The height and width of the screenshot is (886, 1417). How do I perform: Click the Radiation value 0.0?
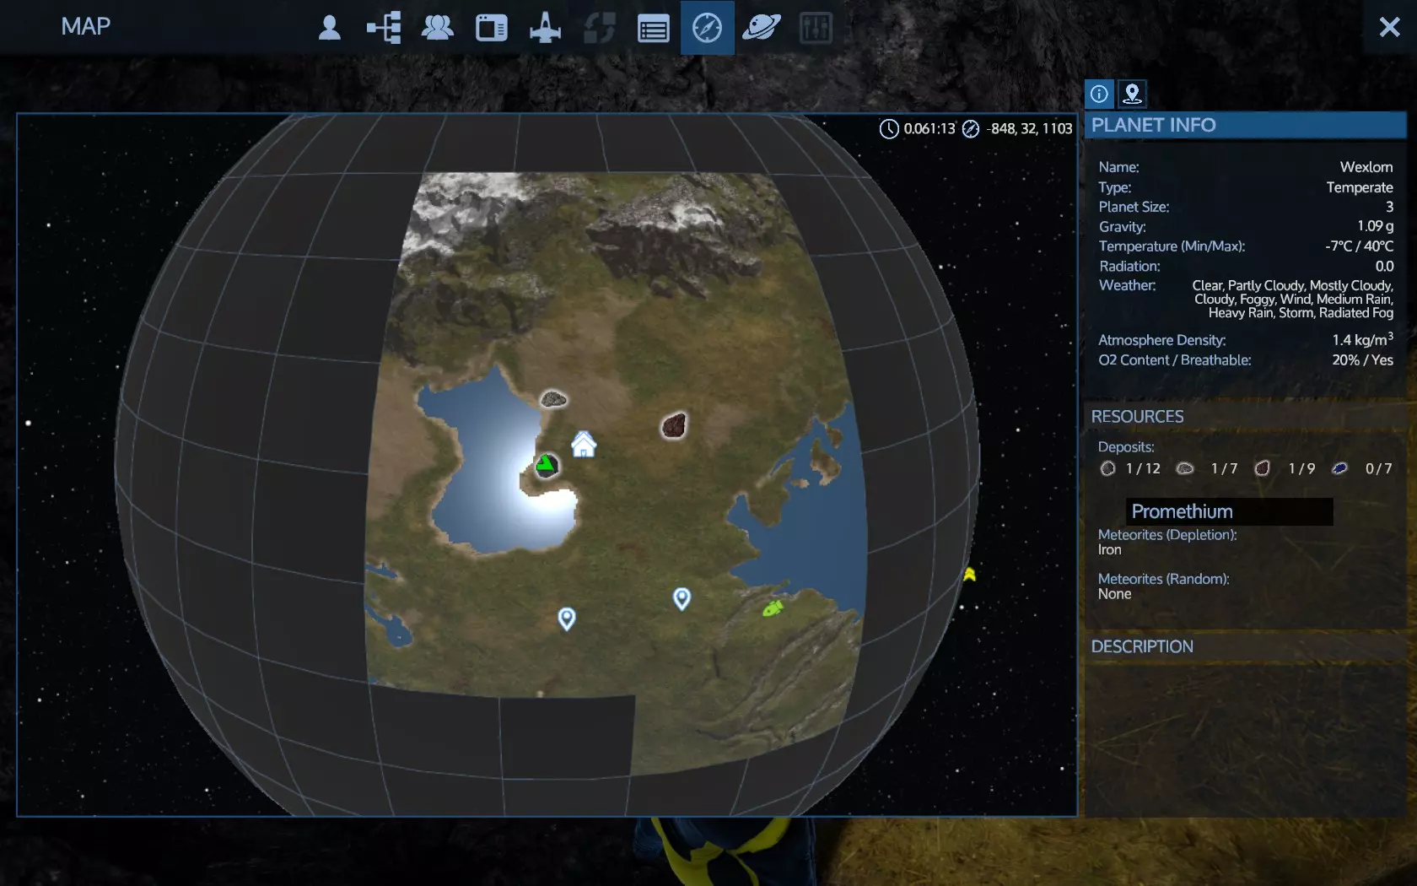click(x=1384, y=266)
